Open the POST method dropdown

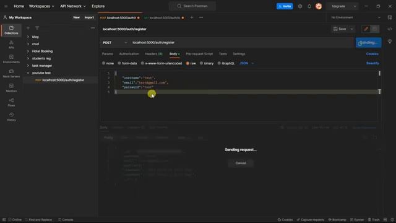(114, 43)
